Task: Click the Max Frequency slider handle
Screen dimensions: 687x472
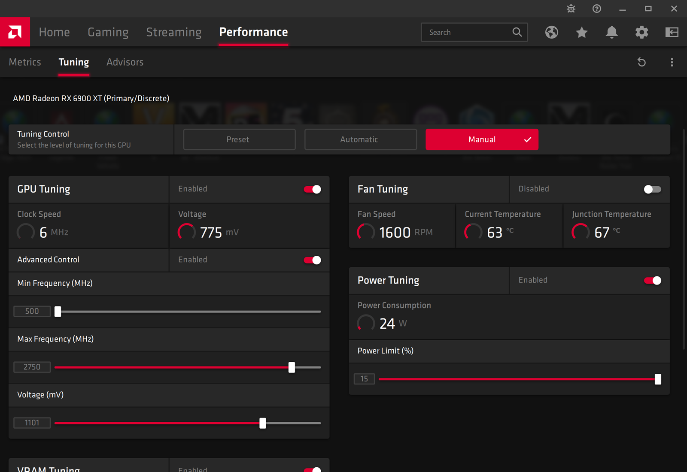Action: point(292,367)
